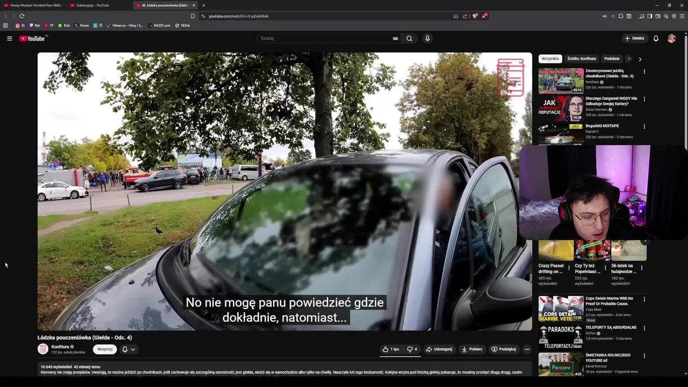Image resolution: width=688 pixels, height=387 pixels.
Task: Click the Brave Rewards triangle icon
Action: [484, 16]
